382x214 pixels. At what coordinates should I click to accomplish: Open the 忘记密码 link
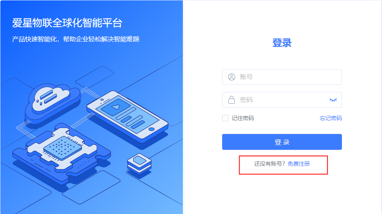(330, 118)
